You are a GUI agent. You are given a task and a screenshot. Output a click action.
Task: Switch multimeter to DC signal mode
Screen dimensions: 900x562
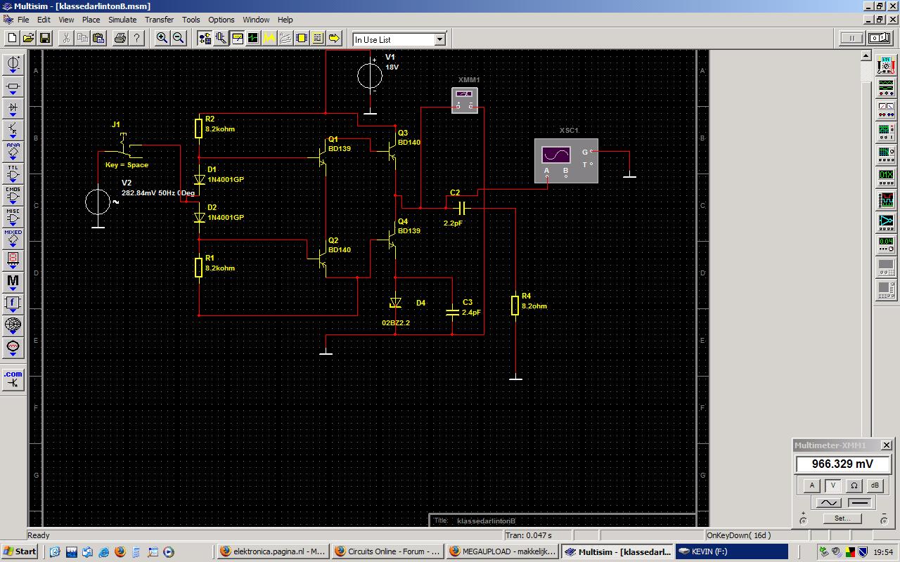coord(860,503)
